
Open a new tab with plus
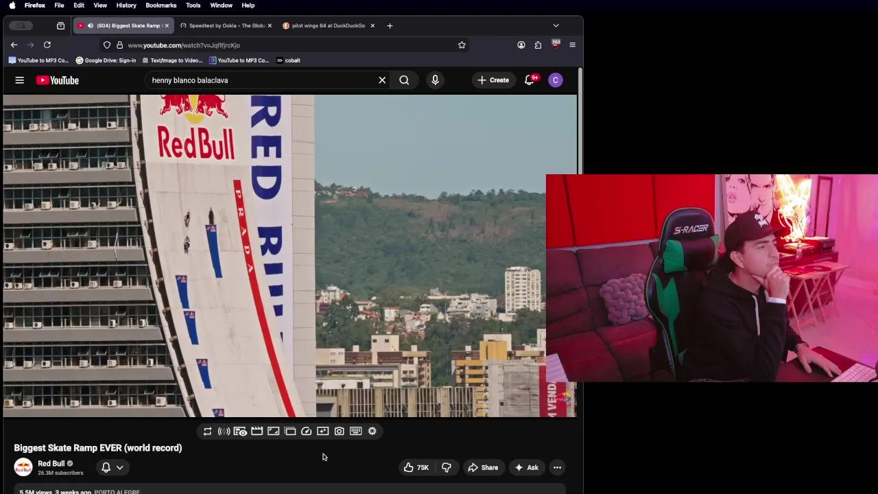tap(390, 25)
